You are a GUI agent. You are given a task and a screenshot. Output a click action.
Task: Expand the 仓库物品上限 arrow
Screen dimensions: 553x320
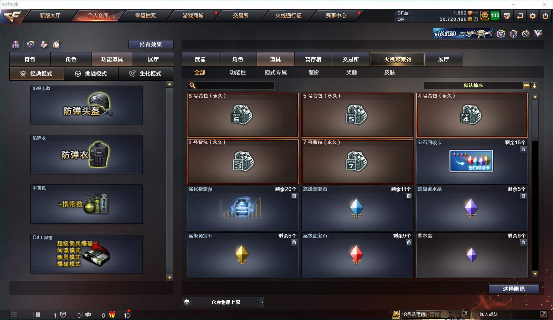click(x=262, y=302)
